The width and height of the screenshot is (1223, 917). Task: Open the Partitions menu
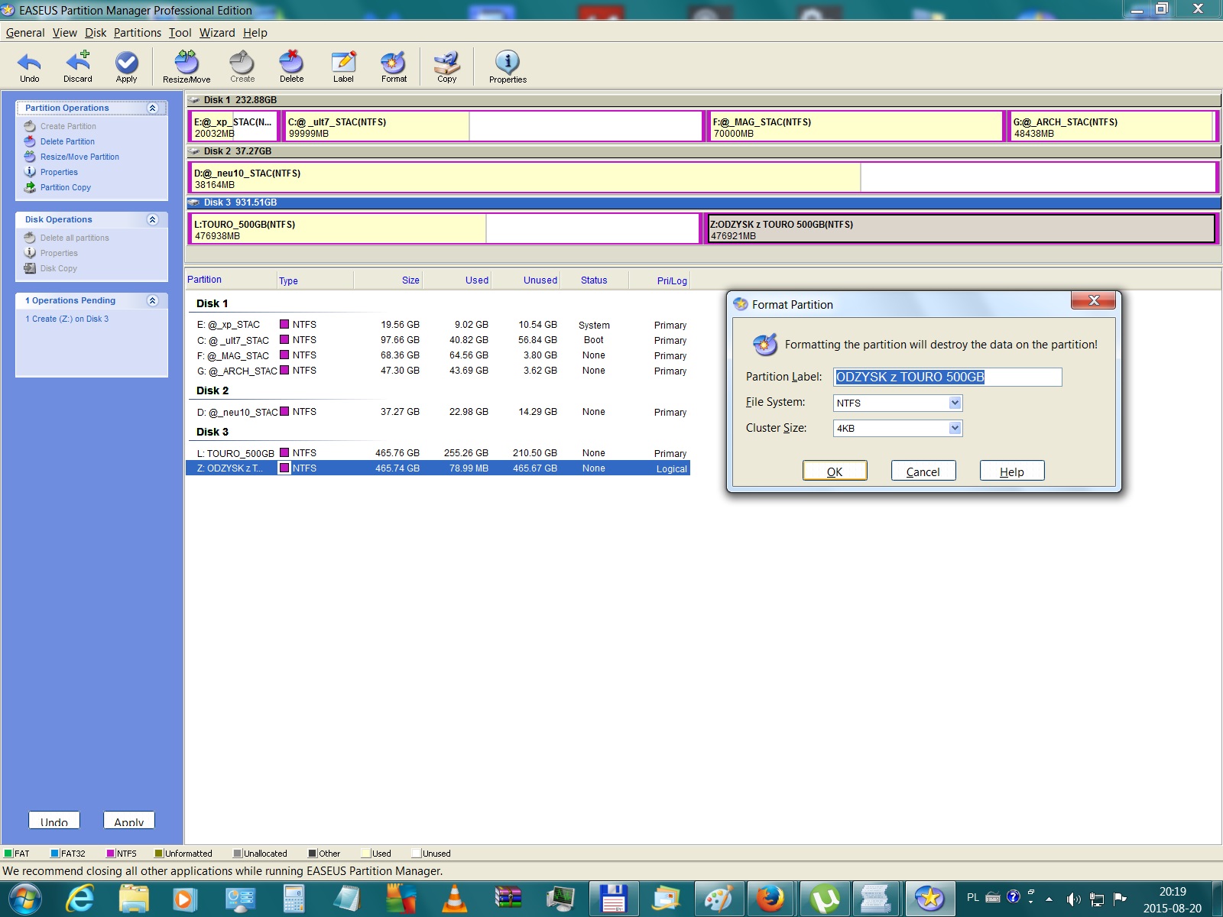point(138,33)
